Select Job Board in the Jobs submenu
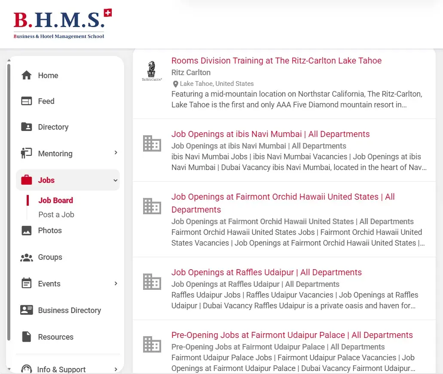 click(55, 201)
